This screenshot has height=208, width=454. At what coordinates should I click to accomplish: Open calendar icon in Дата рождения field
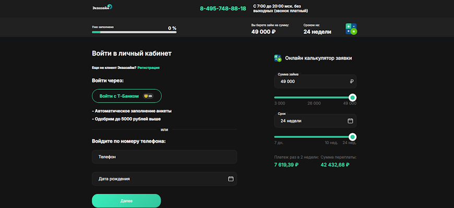tap(231, 179)
